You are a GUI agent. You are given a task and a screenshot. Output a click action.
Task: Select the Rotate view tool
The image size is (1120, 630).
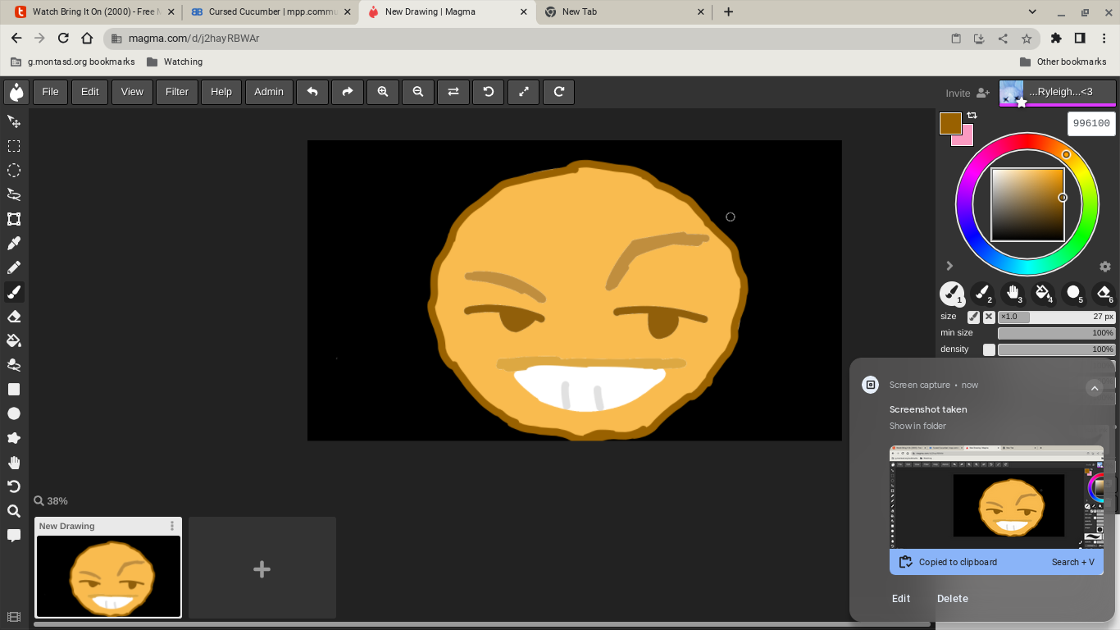coord(14,486)
